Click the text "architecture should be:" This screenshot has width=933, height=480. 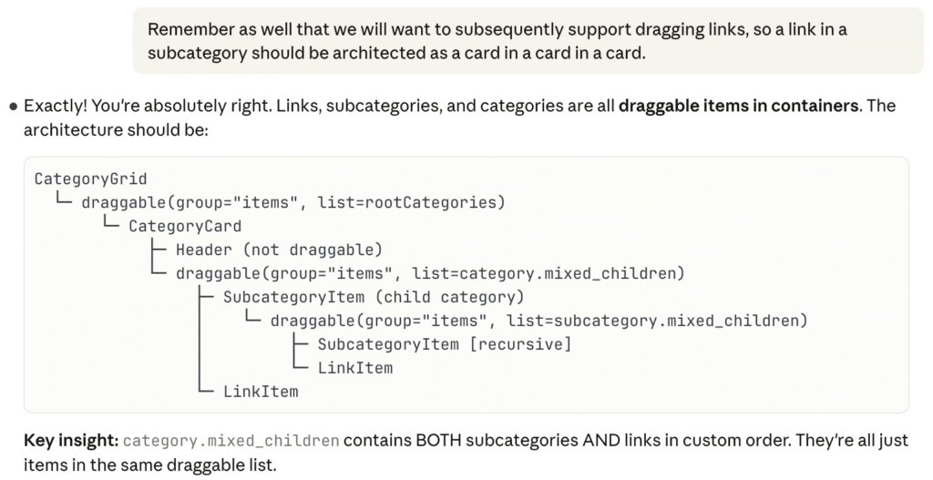pyautogui.click(x=117, y=130)
